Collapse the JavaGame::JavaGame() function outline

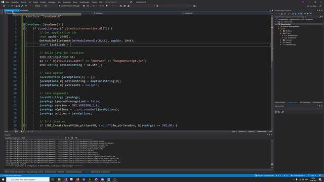[x=24, y=24]
